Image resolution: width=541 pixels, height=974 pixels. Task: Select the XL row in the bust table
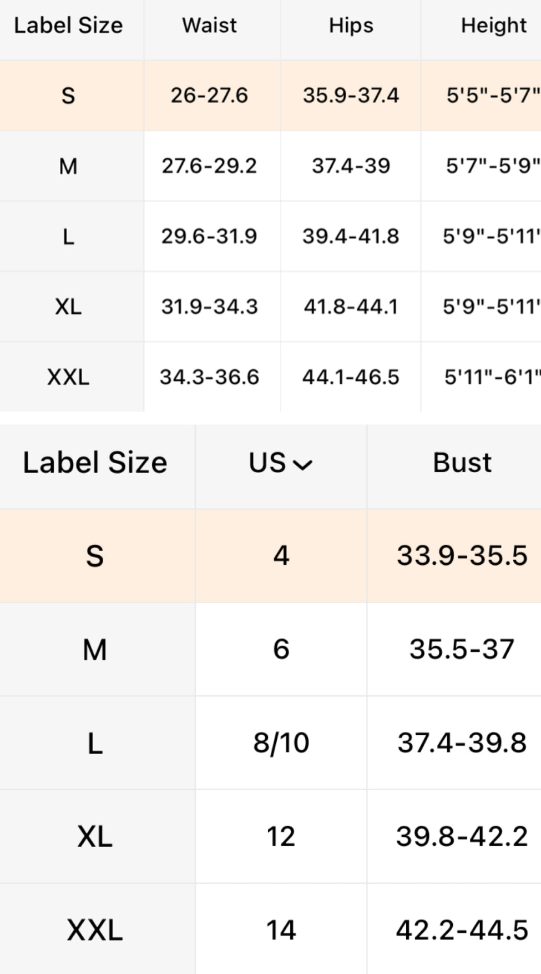click(95, 836)
